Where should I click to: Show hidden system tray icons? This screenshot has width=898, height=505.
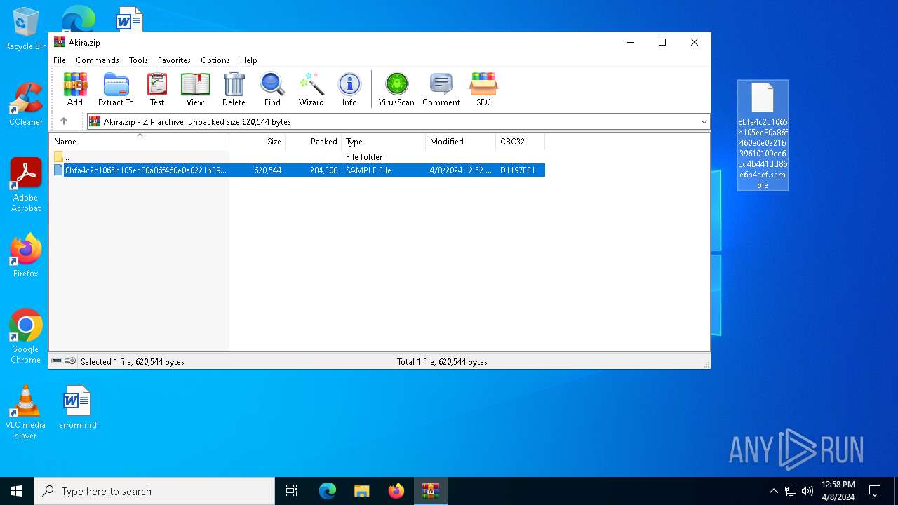coord(774,491)
